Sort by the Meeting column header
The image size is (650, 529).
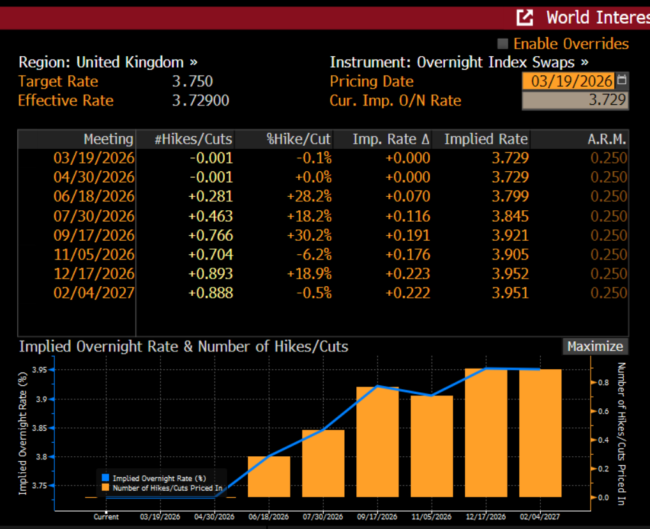point(109,139)
